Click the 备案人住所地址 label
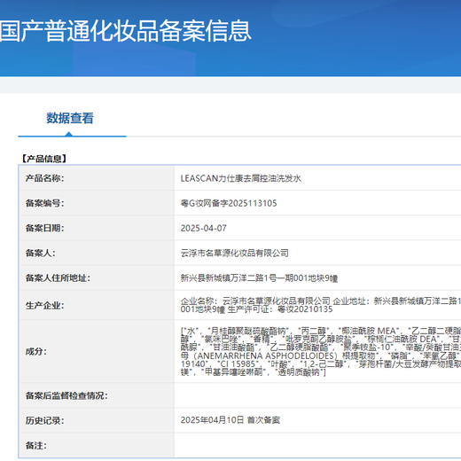The width and height of the screenshot is (461, 461). (x=58, y=277)
